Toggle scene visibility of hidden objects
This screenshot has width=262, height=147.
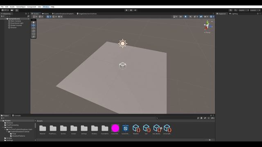pyautogui.click(x=201, y=17)
